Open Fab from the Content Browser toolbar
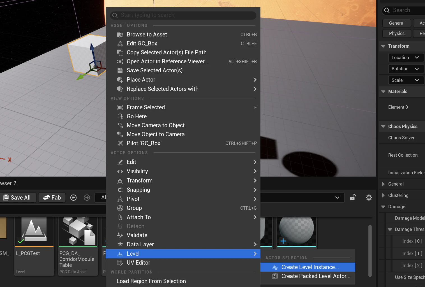 52,198
